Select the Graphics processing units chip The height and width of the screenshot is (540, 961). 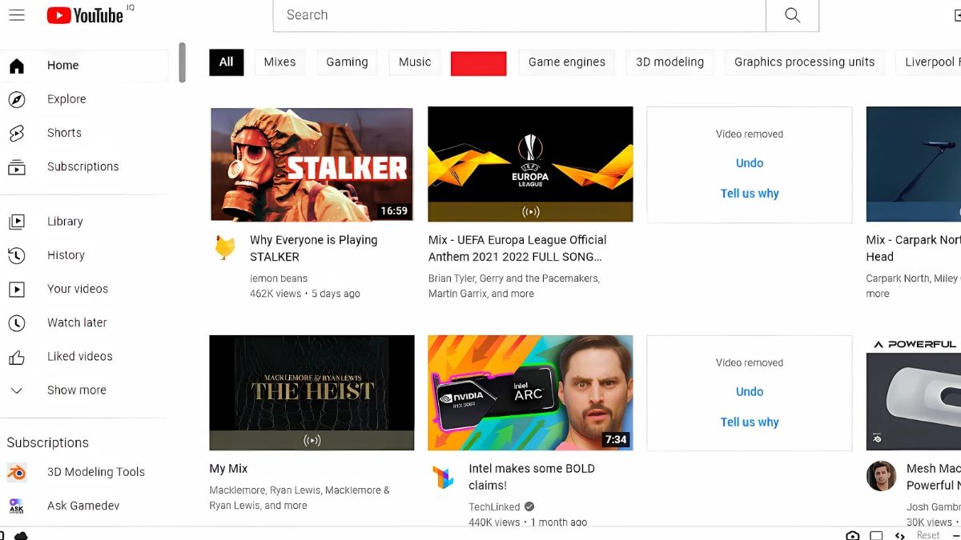tap(804, 62)
